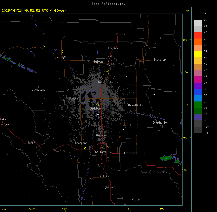Select the Vulcan label

(x=137, y=199)
